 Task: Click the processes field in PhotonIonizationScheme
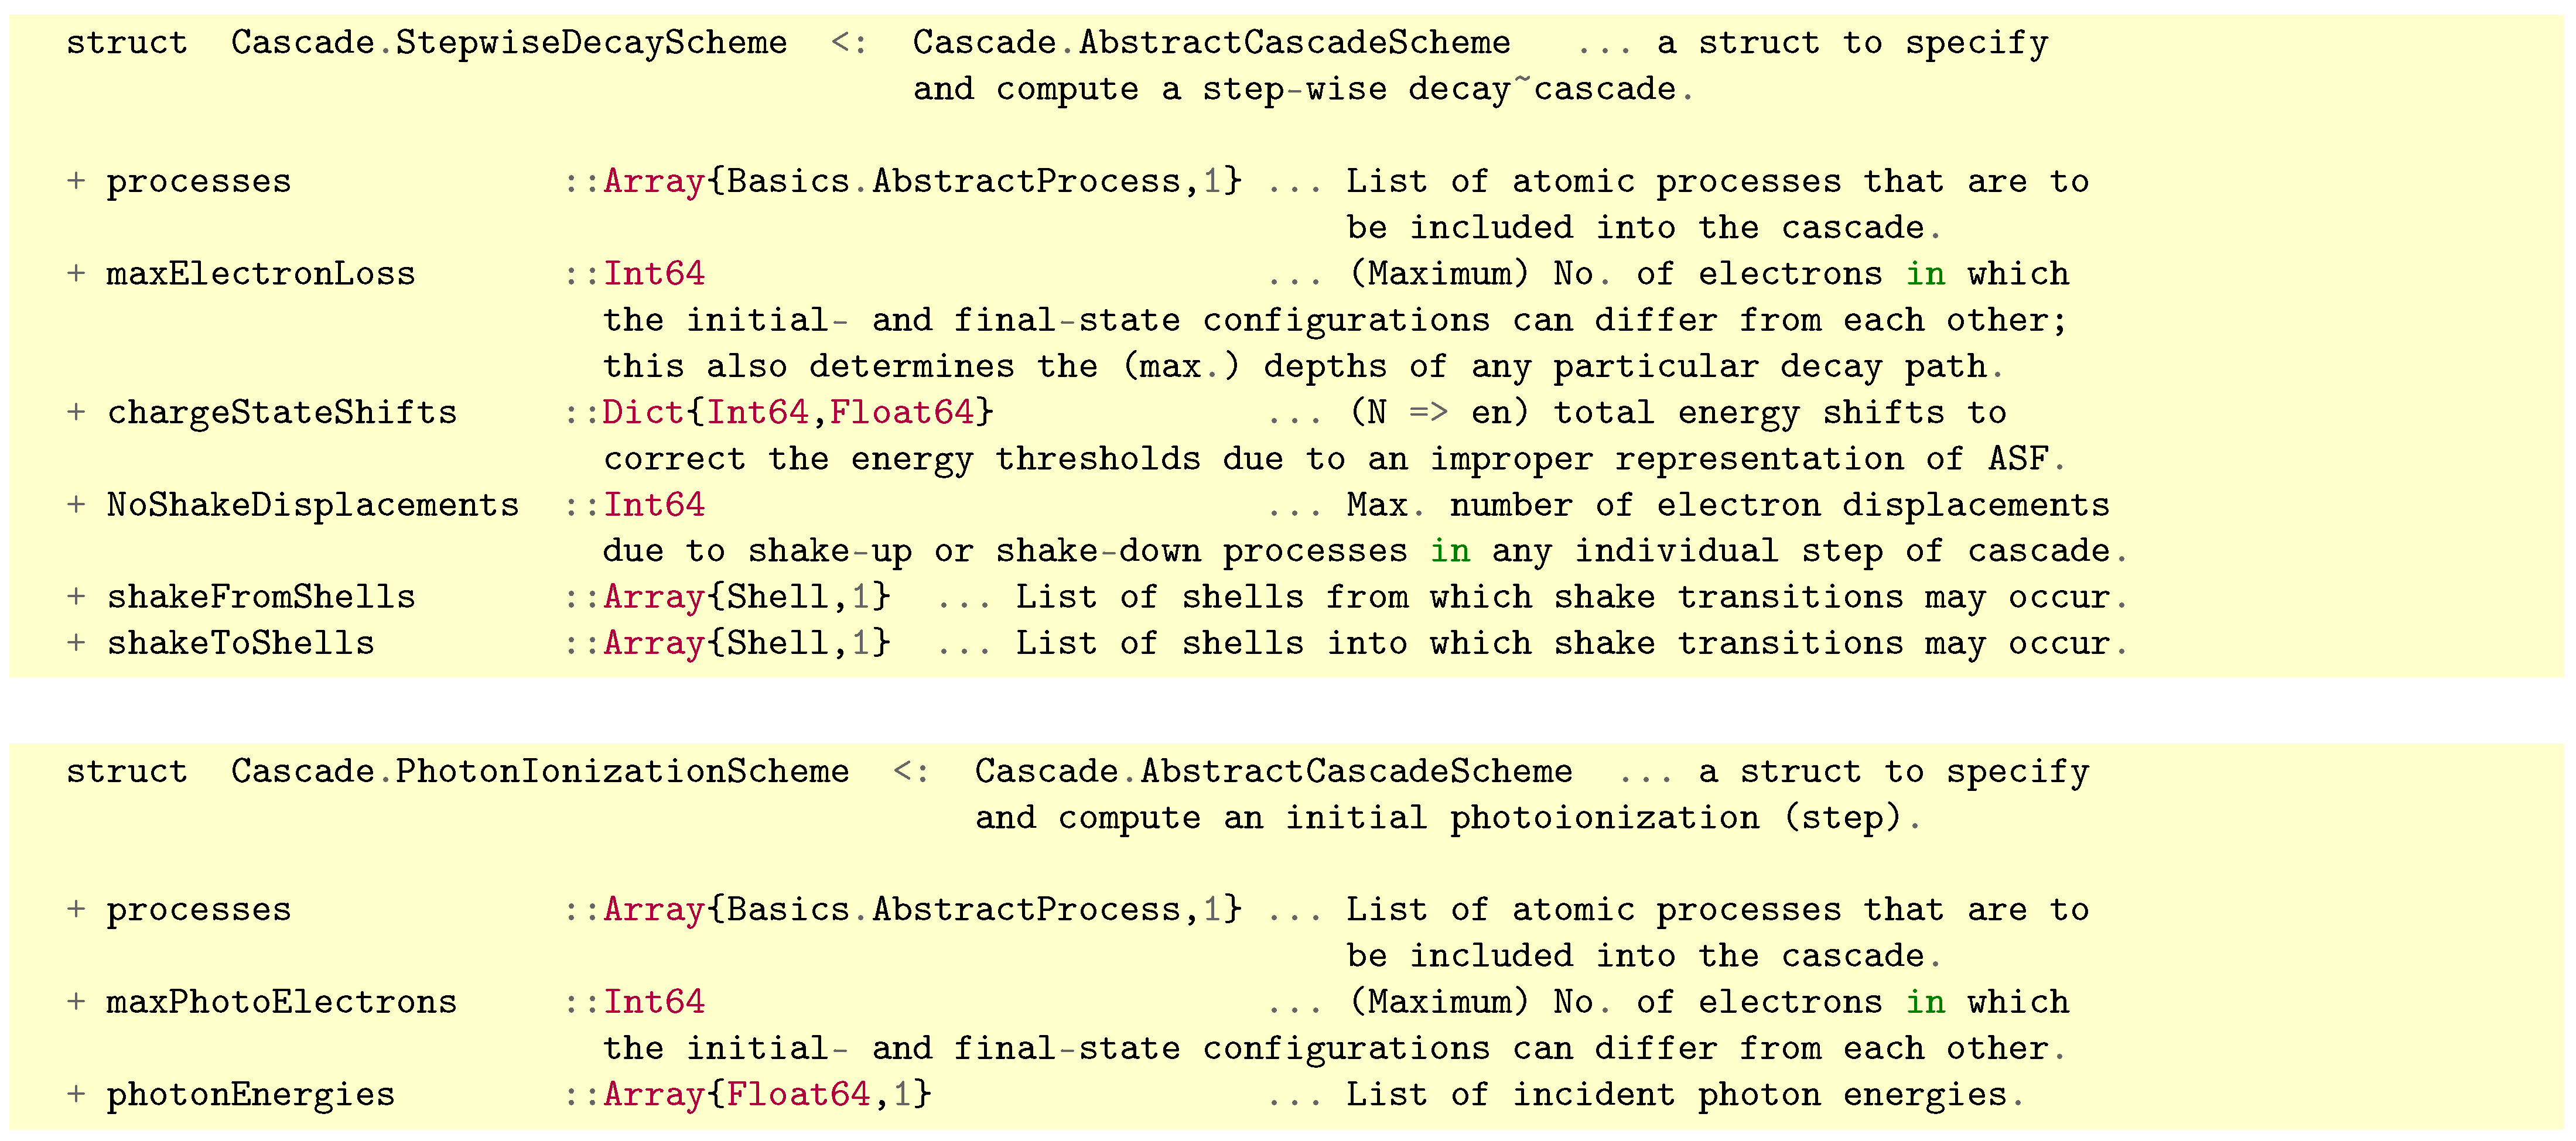(199, 910)
